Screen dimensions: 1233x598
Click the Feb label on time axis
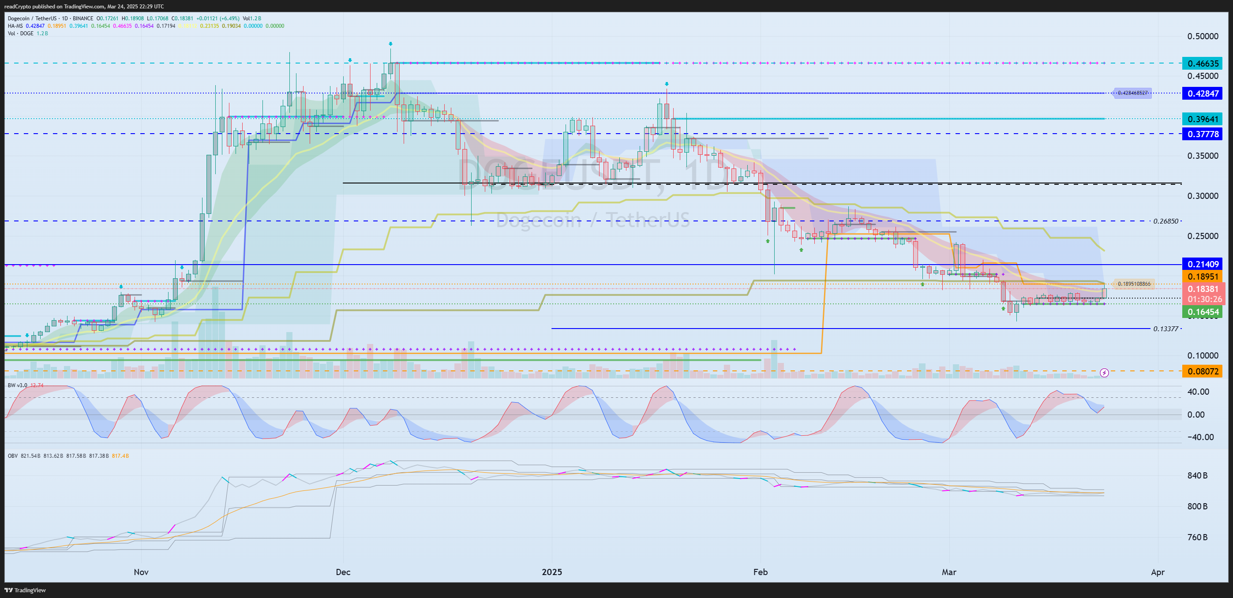point(760,572)
